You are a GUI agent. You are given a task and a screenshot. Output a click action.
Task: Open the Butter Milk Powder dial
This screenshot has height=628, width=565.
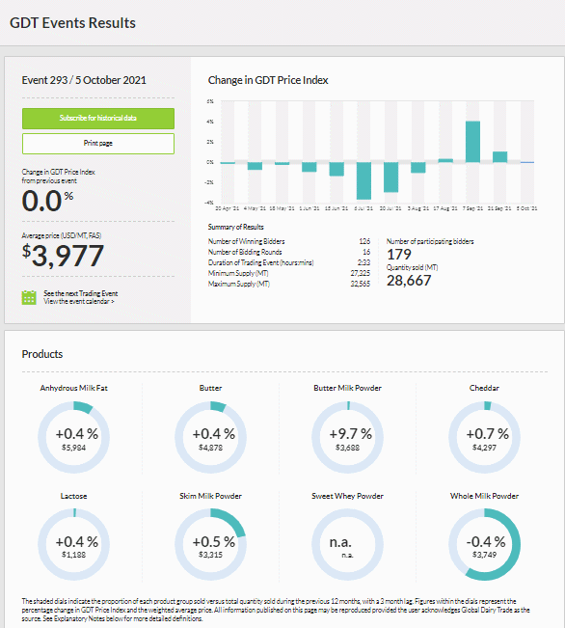tap(347, 437)
